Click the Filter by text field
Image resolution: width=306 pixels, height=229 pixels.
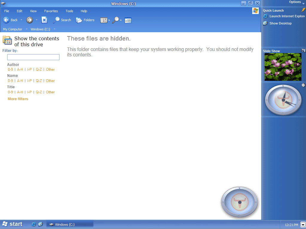(x=33, y=57)
